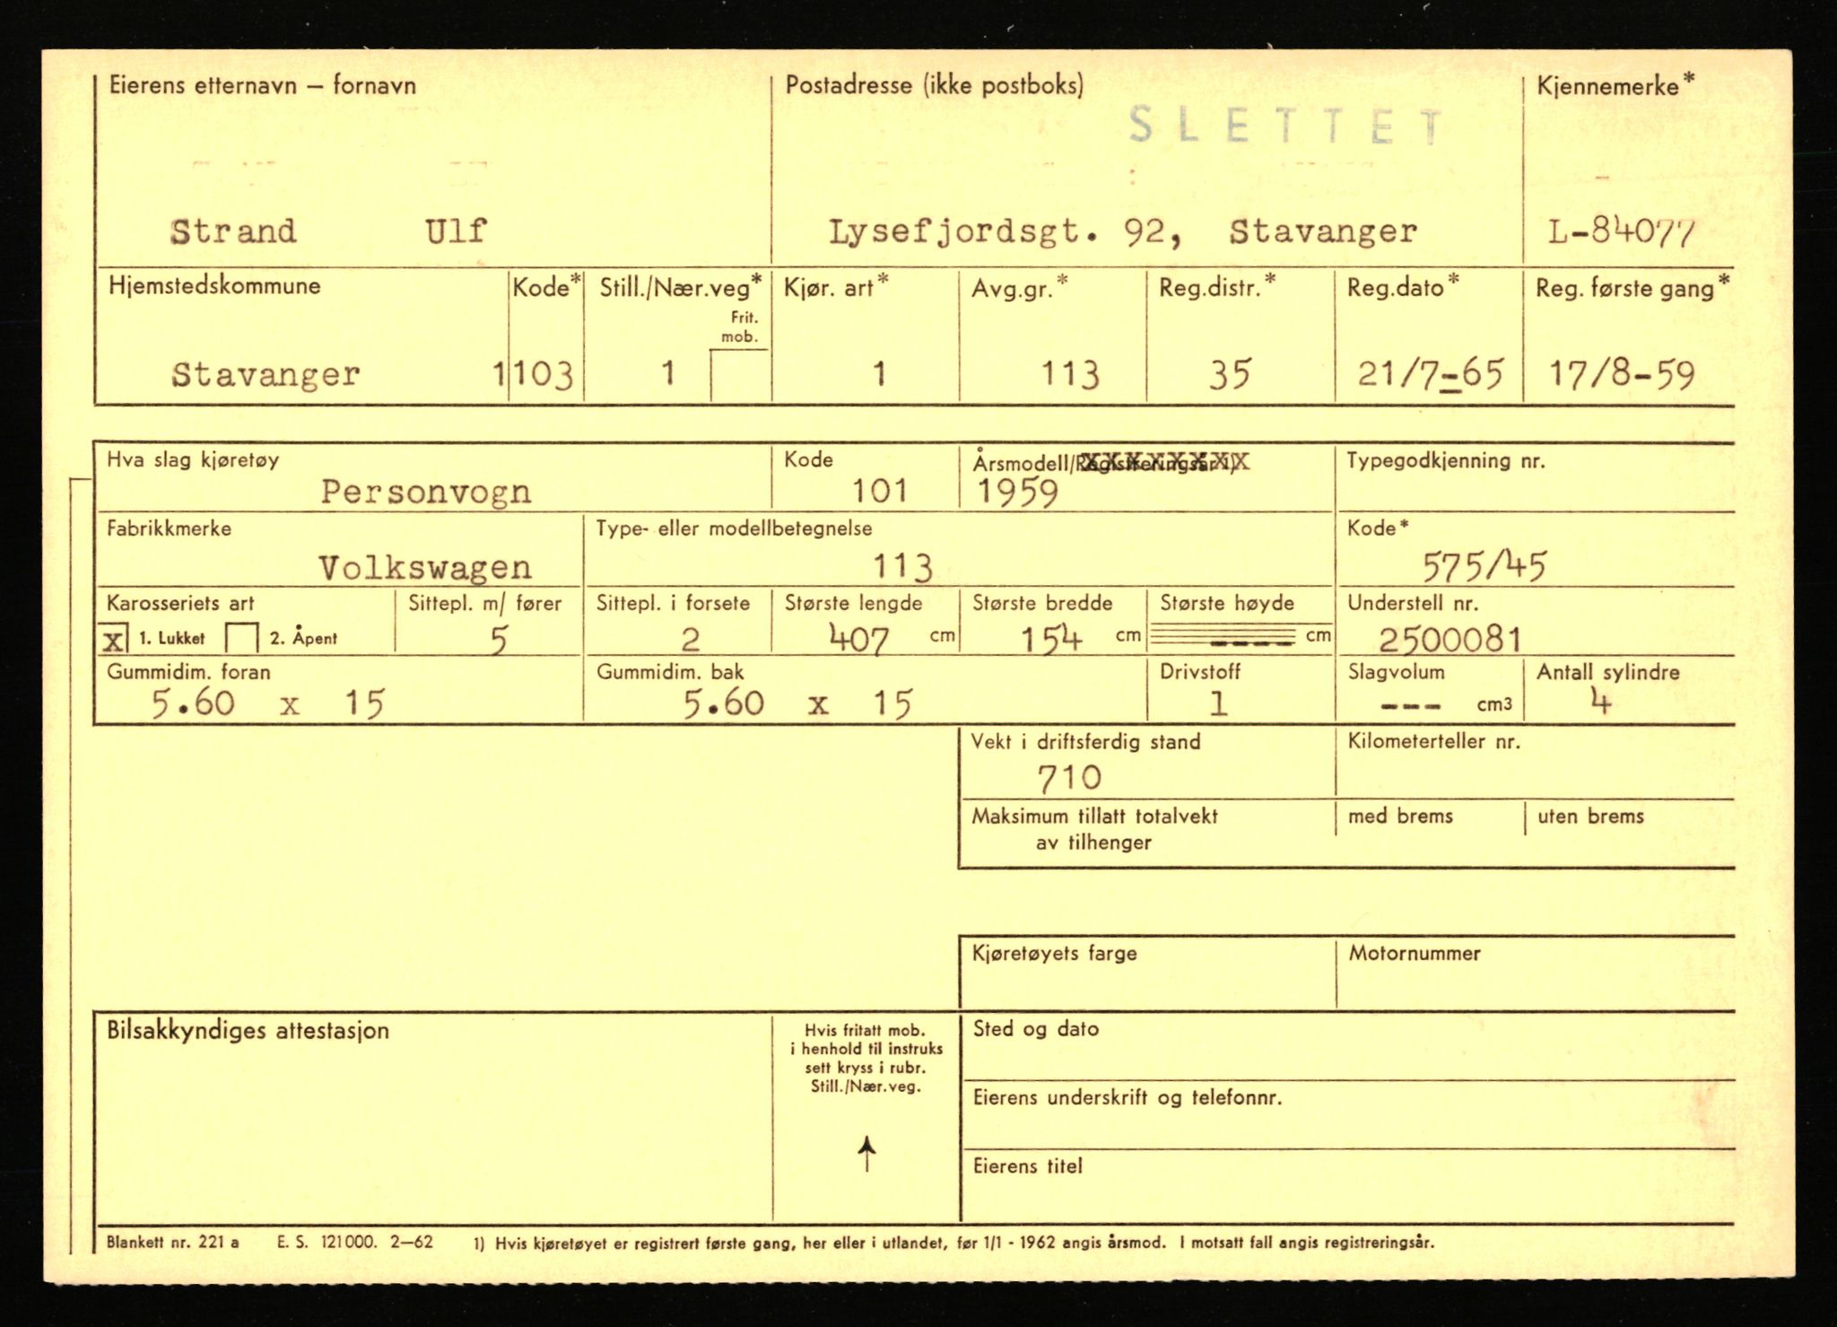
Task: Select largest width value '154'
Action: pyautogui.click(x=1051, y=640)
